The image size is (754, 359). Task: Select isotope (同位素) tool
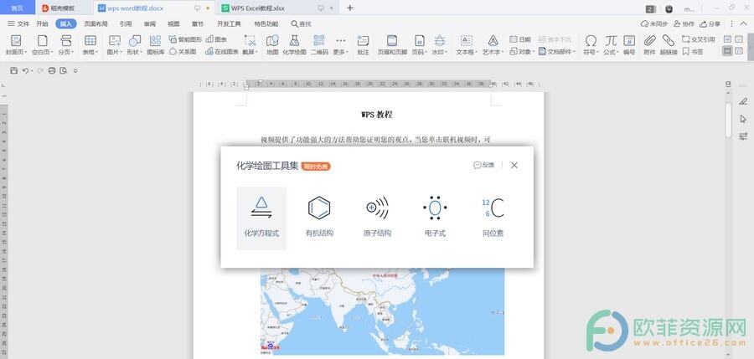493,218
